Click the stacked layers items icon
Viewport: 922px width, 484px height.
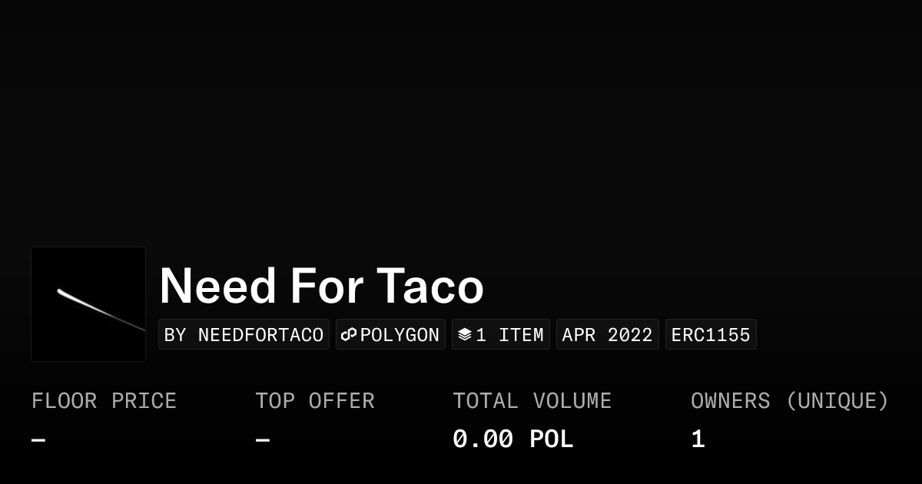coord(464,335)
